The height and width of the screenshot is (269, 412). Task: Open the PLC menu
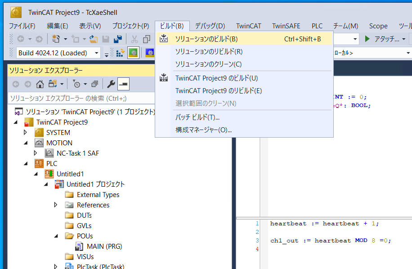click(x=317, y=26)
